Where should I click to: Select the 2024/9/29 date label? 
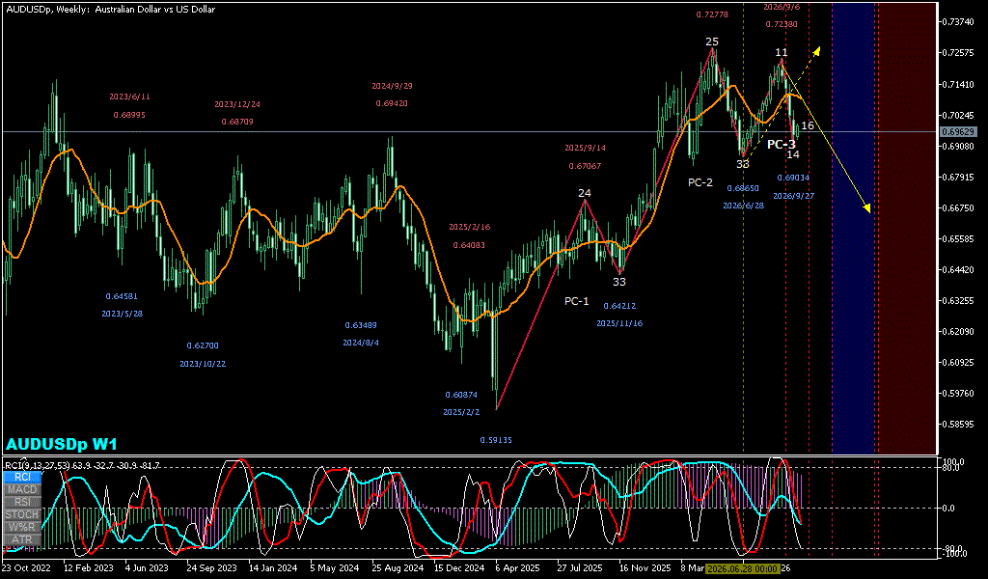pos(392,86)
